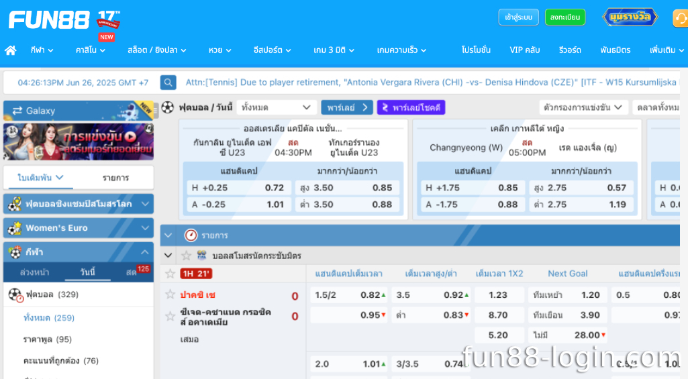
Task: Open the live chat headset icon
Action: [x=681, y=18]
